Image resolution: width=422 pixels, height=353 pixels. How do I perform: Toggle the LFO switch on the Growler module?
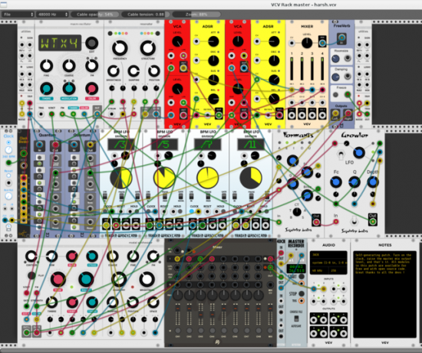click(341, 155)
